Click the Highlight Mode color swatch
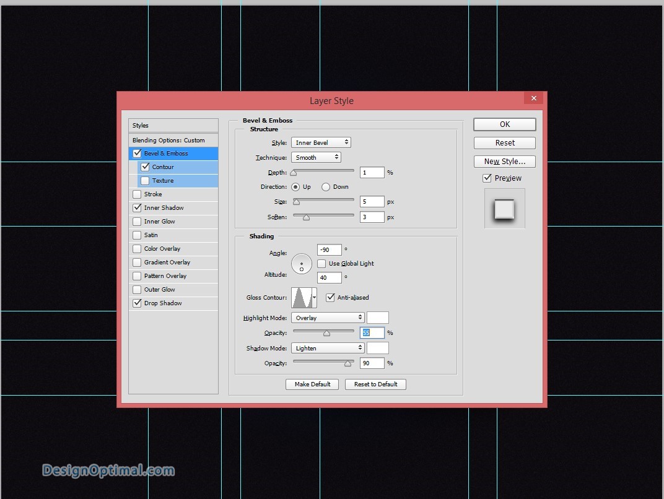 pos(377,318)
